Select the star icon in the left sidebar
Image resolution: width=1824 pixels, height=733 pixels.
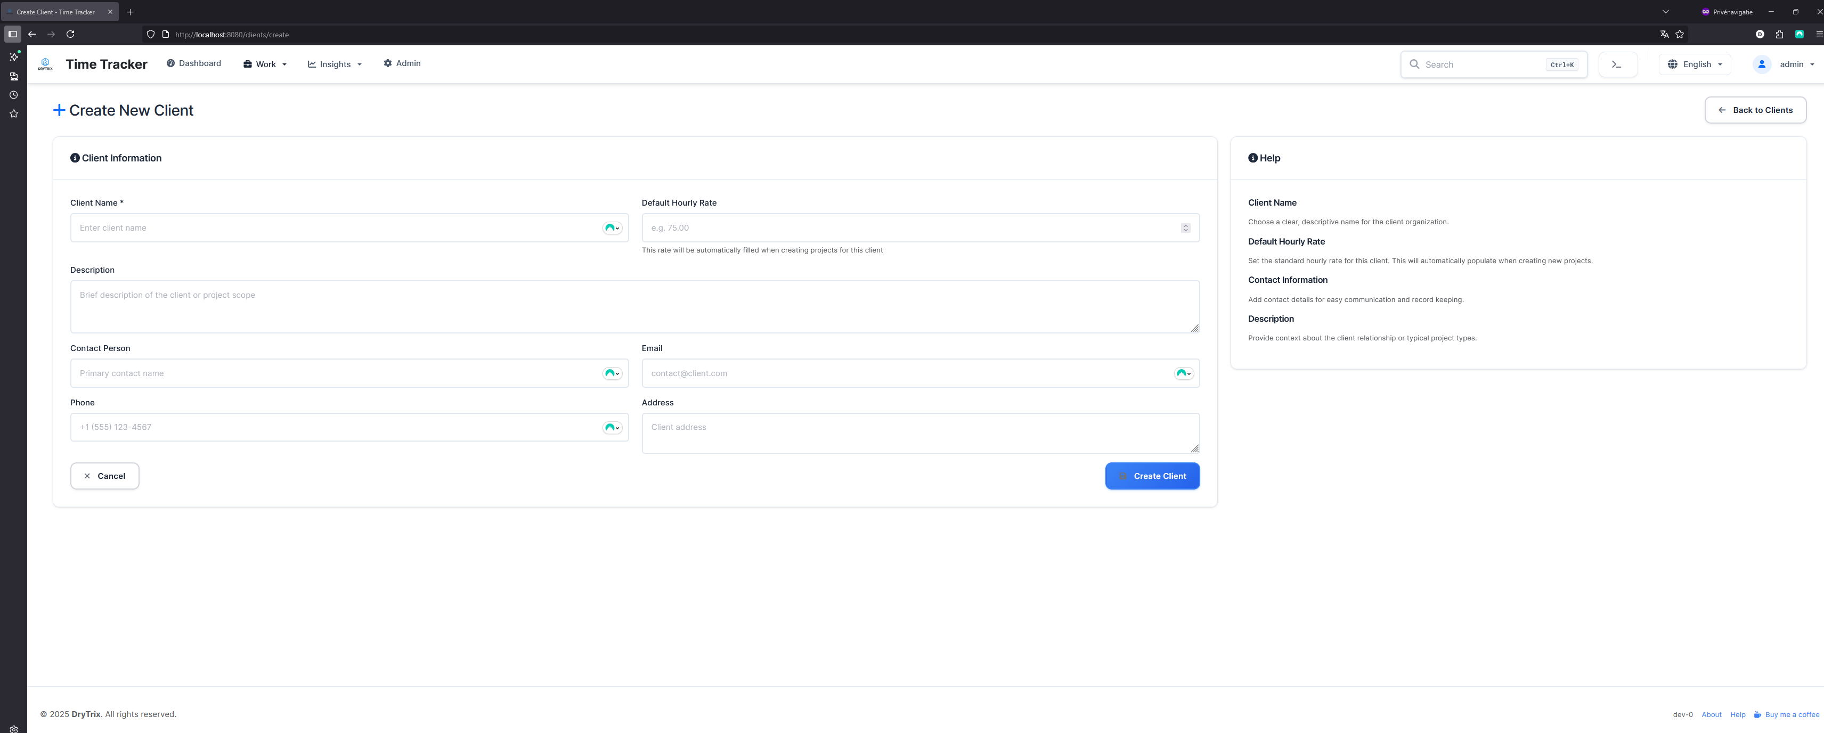[x=13, y=112]
